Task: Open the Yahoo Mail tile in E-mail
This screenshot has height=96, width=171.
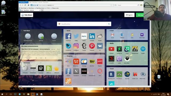Action: (x=142, y=35)
